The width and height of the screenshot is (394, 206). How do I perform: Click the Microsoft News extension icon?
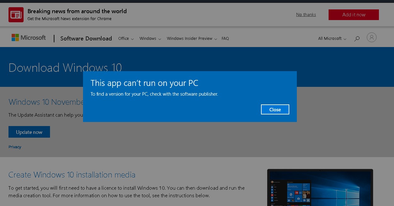pos(16,15)
